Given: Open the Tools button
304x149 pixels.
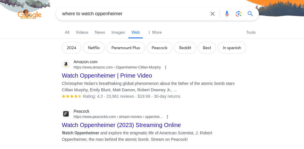Looking at the screenshot, I should point(251,32).
